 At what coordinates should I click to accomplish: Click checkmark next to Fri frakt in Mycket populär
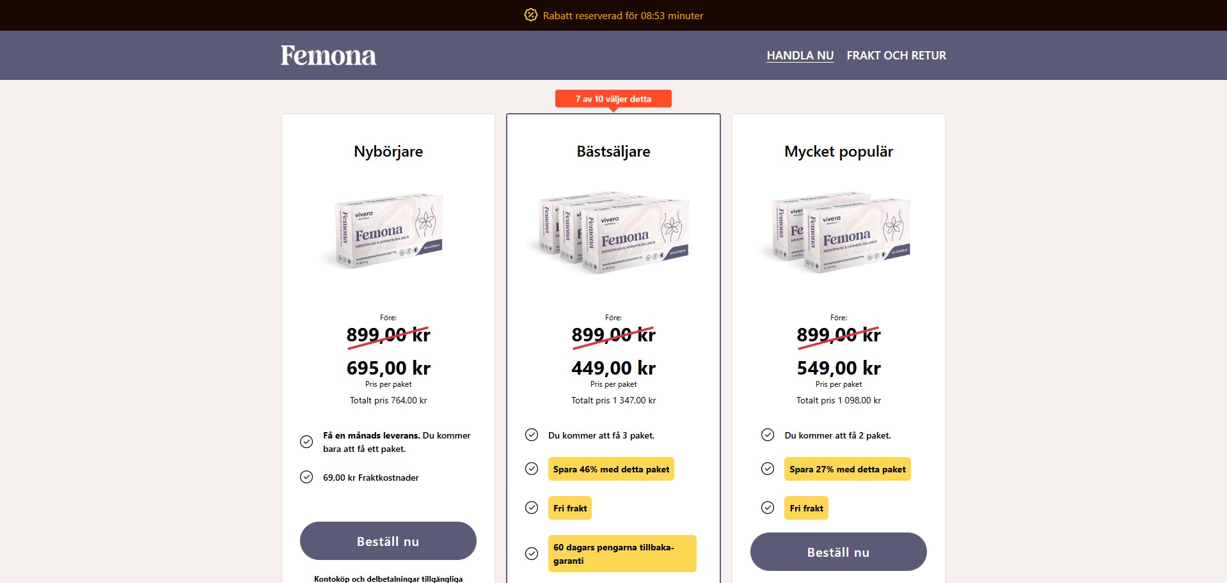click(768, 508)
